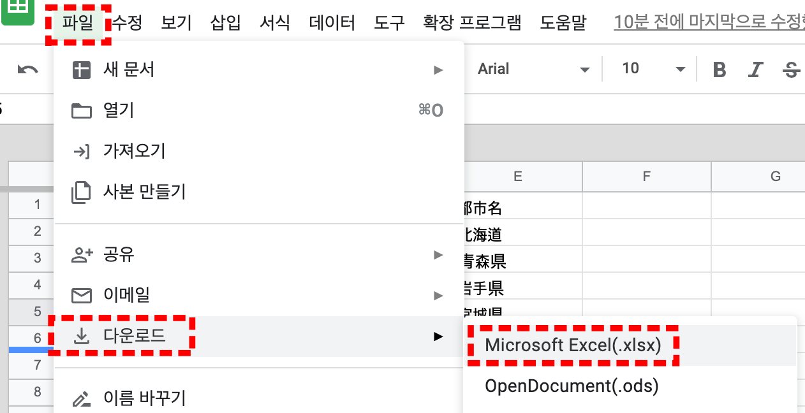Click the 가져오기 import arrow icon
Viewport: 805px width, 413px height.
coord(81,151)
